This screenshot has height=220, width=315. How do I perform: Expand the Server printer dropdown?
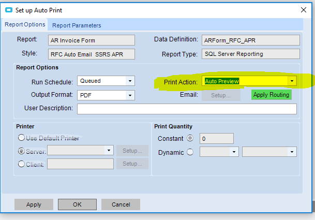point(109,150)
